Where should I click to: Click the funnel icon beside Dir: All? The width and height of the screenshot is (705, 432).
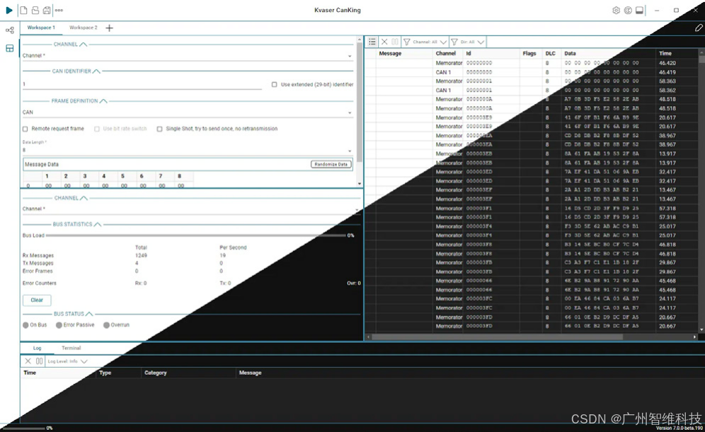(x=454, y=42)
